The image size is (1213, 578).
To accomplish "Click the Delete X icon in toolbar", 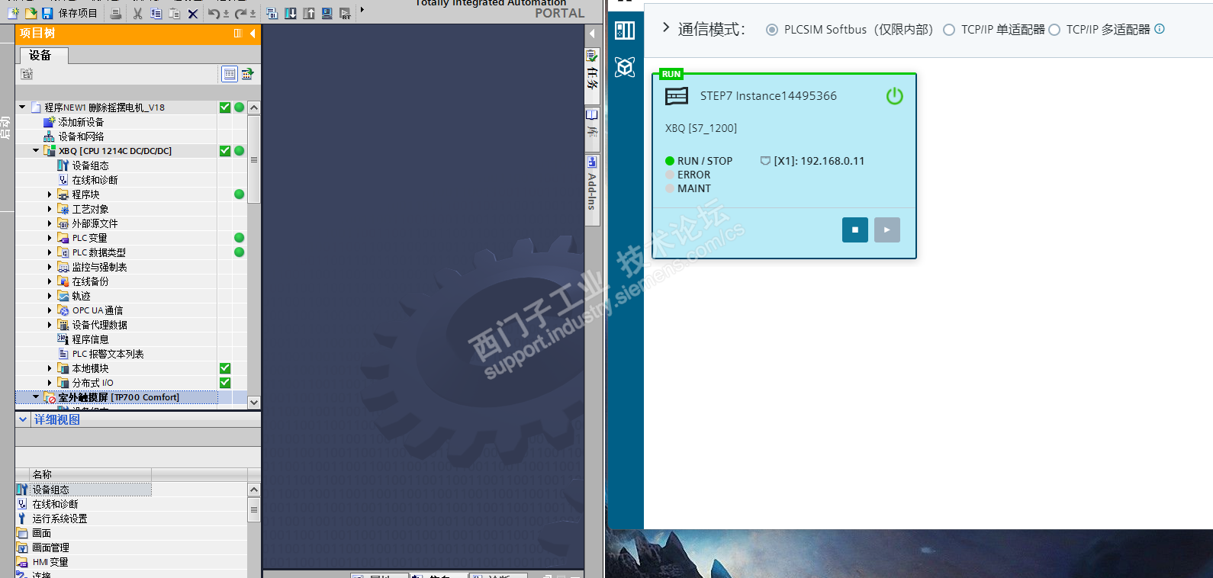I will pos(193,13).
